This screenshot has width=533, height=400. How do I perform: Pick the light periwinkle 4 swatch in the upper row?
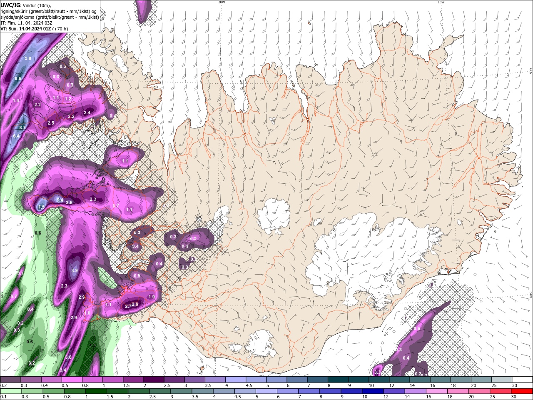(x=236, y=380)
